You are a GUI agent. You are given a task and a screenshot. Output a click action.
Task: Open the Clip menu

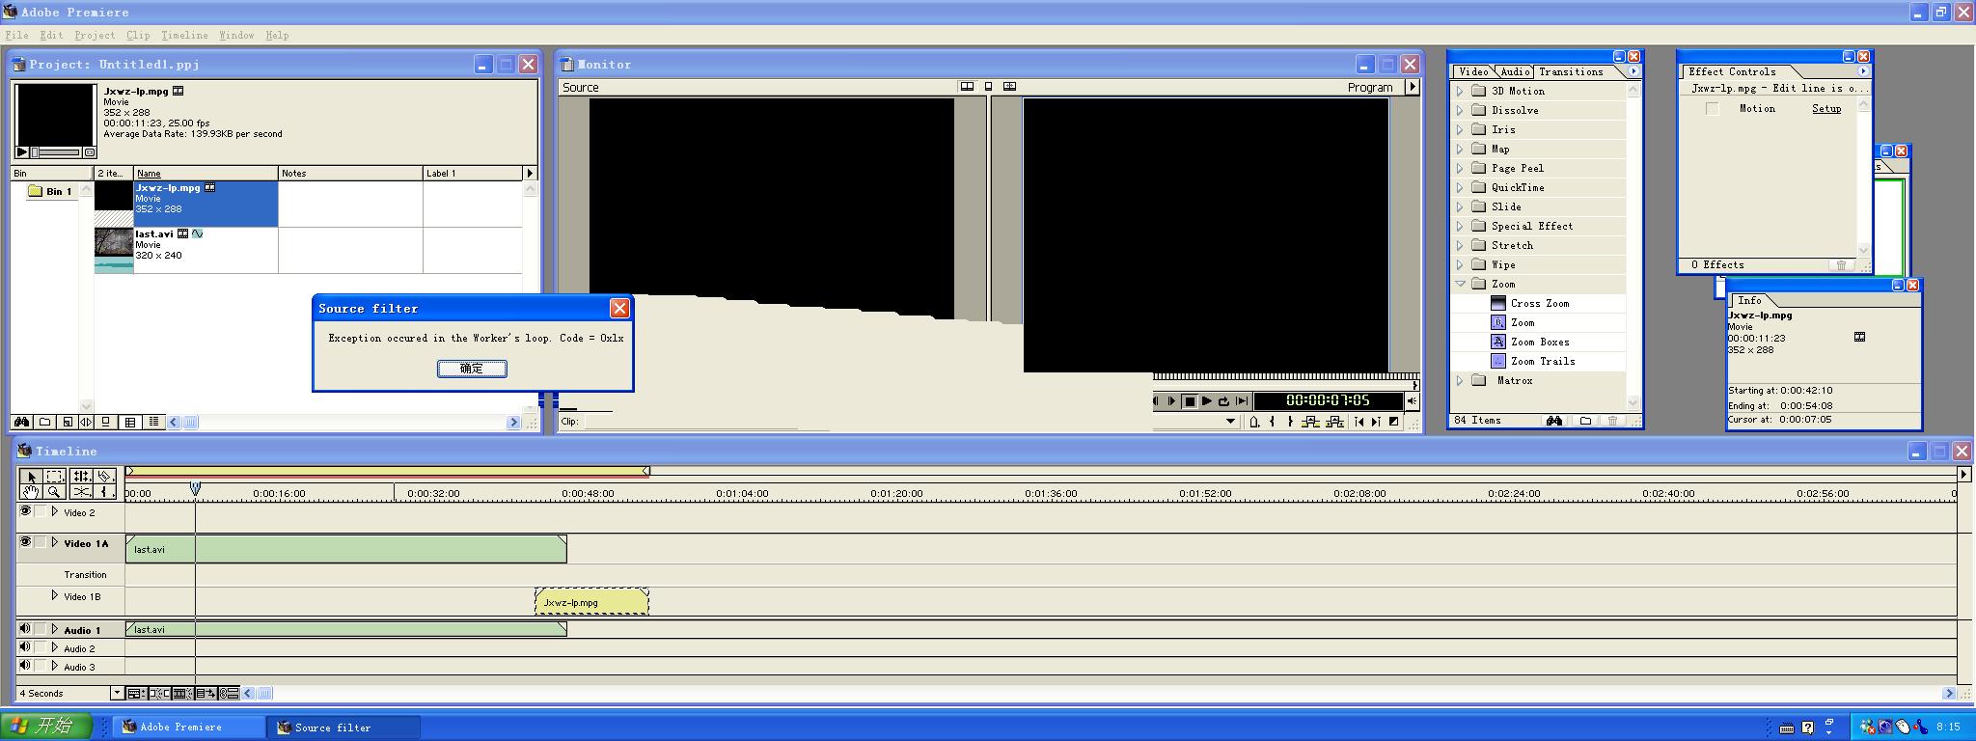[138, 35]
